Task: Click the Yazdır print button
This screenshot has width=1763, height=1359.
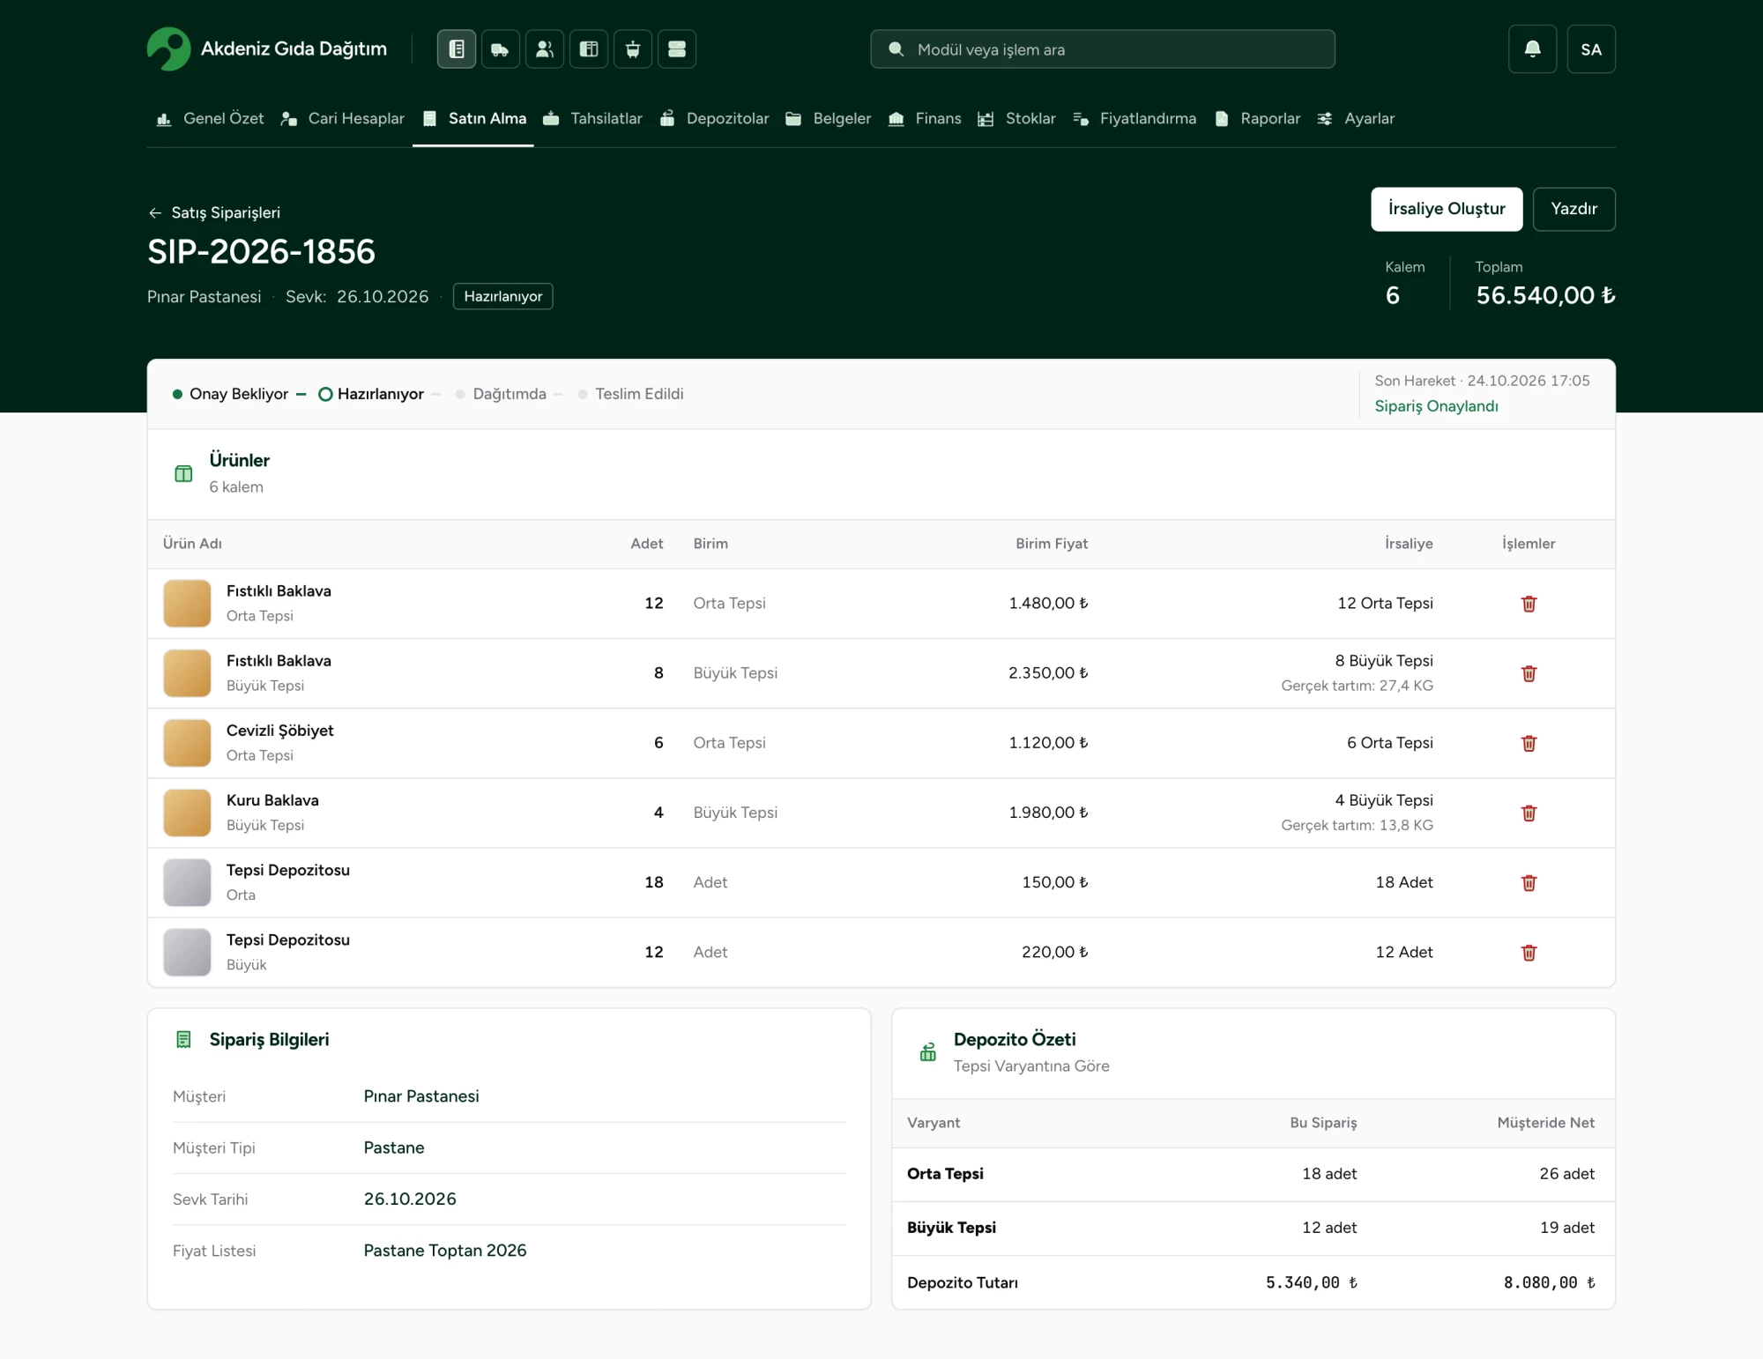Action: (1573, 209)
